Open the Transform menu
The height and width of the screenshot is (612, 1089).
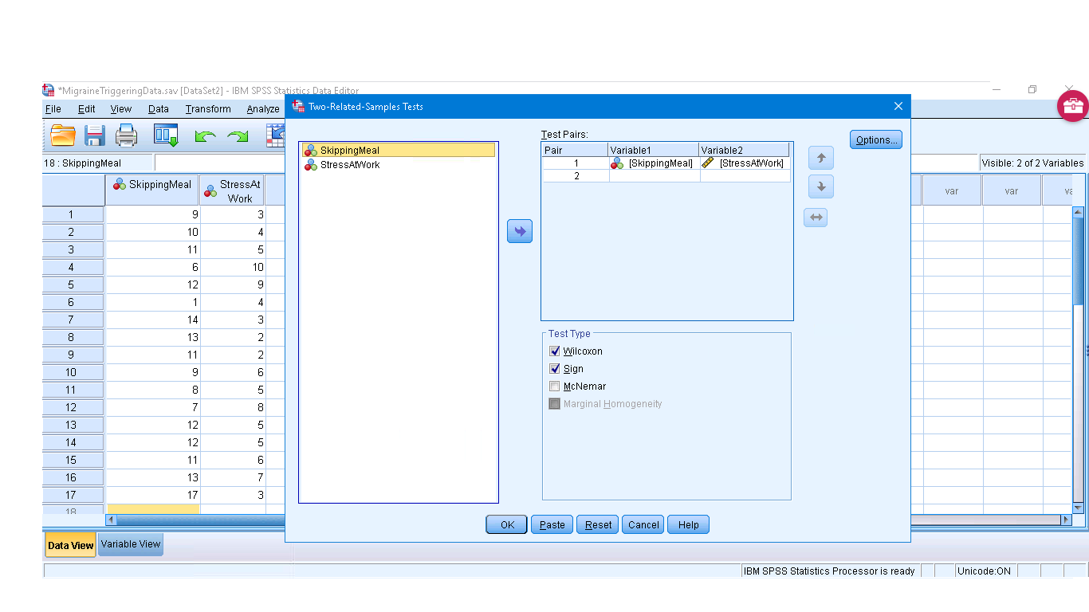click(208, 109)
